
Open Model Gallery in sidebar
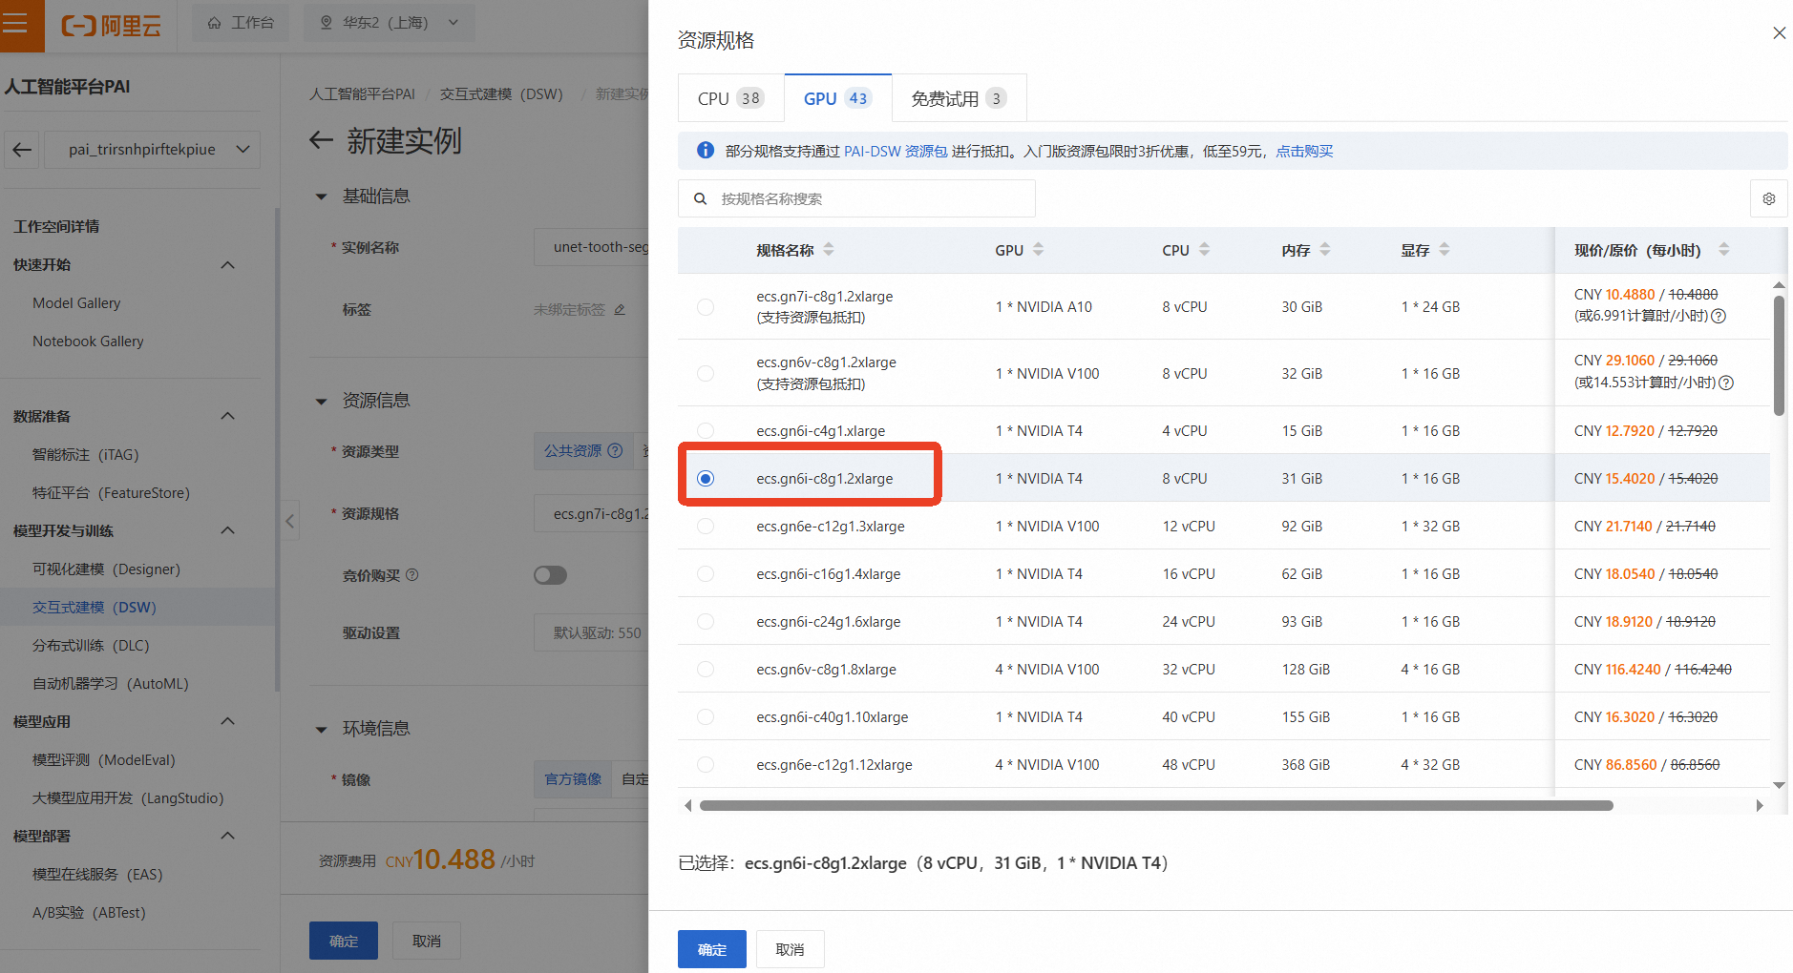pyautogui.click(x=76, y=303)
